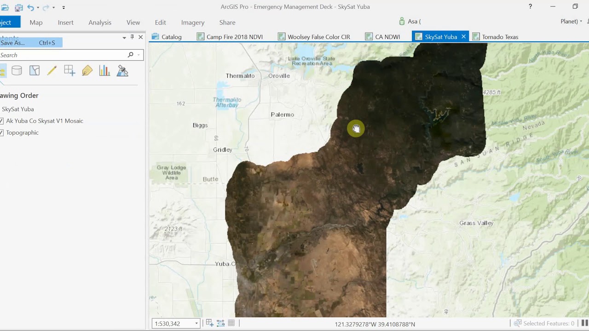The width and height of the screenshot is (589, 331).
Task: Close the SkySat Yuba map tab
Action: pos(463,37)
